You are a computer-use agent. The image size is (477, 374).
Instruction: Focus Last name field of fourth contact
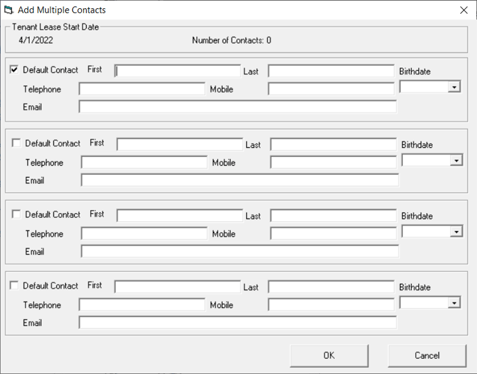[331, 287]
